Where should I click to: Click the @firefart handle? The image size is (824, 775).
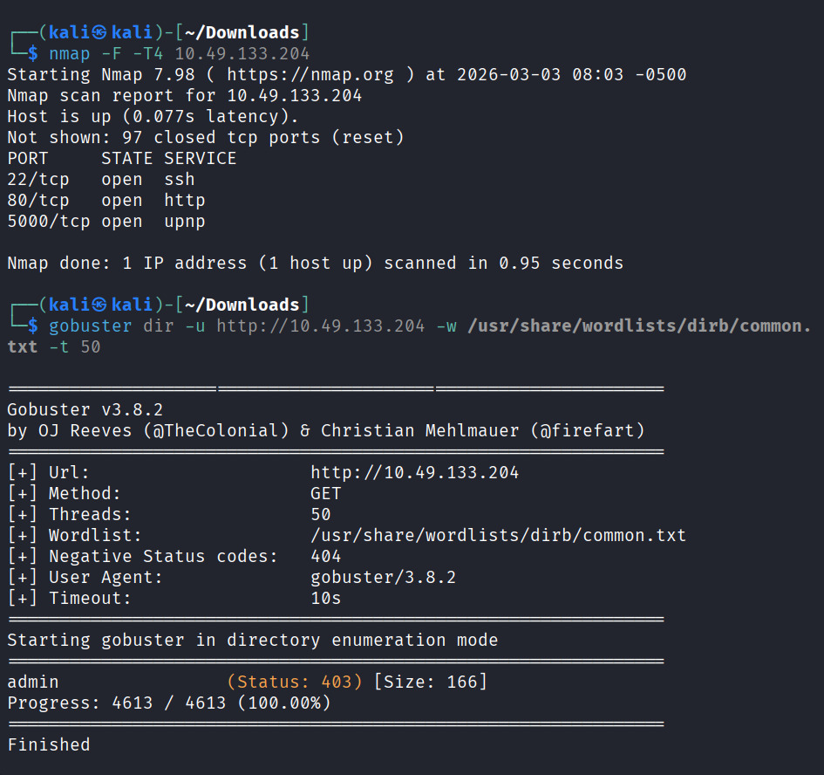tap(593, 430)
